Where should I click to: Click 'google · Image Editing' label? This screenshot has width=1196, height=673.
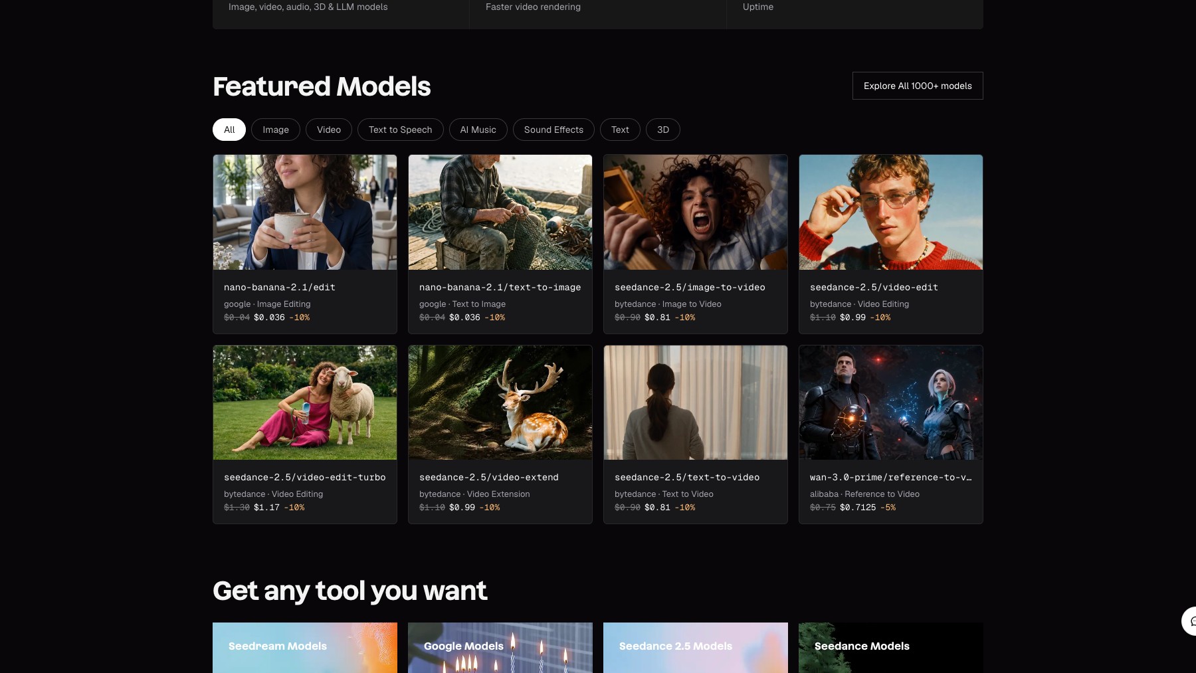click(267, 304)
